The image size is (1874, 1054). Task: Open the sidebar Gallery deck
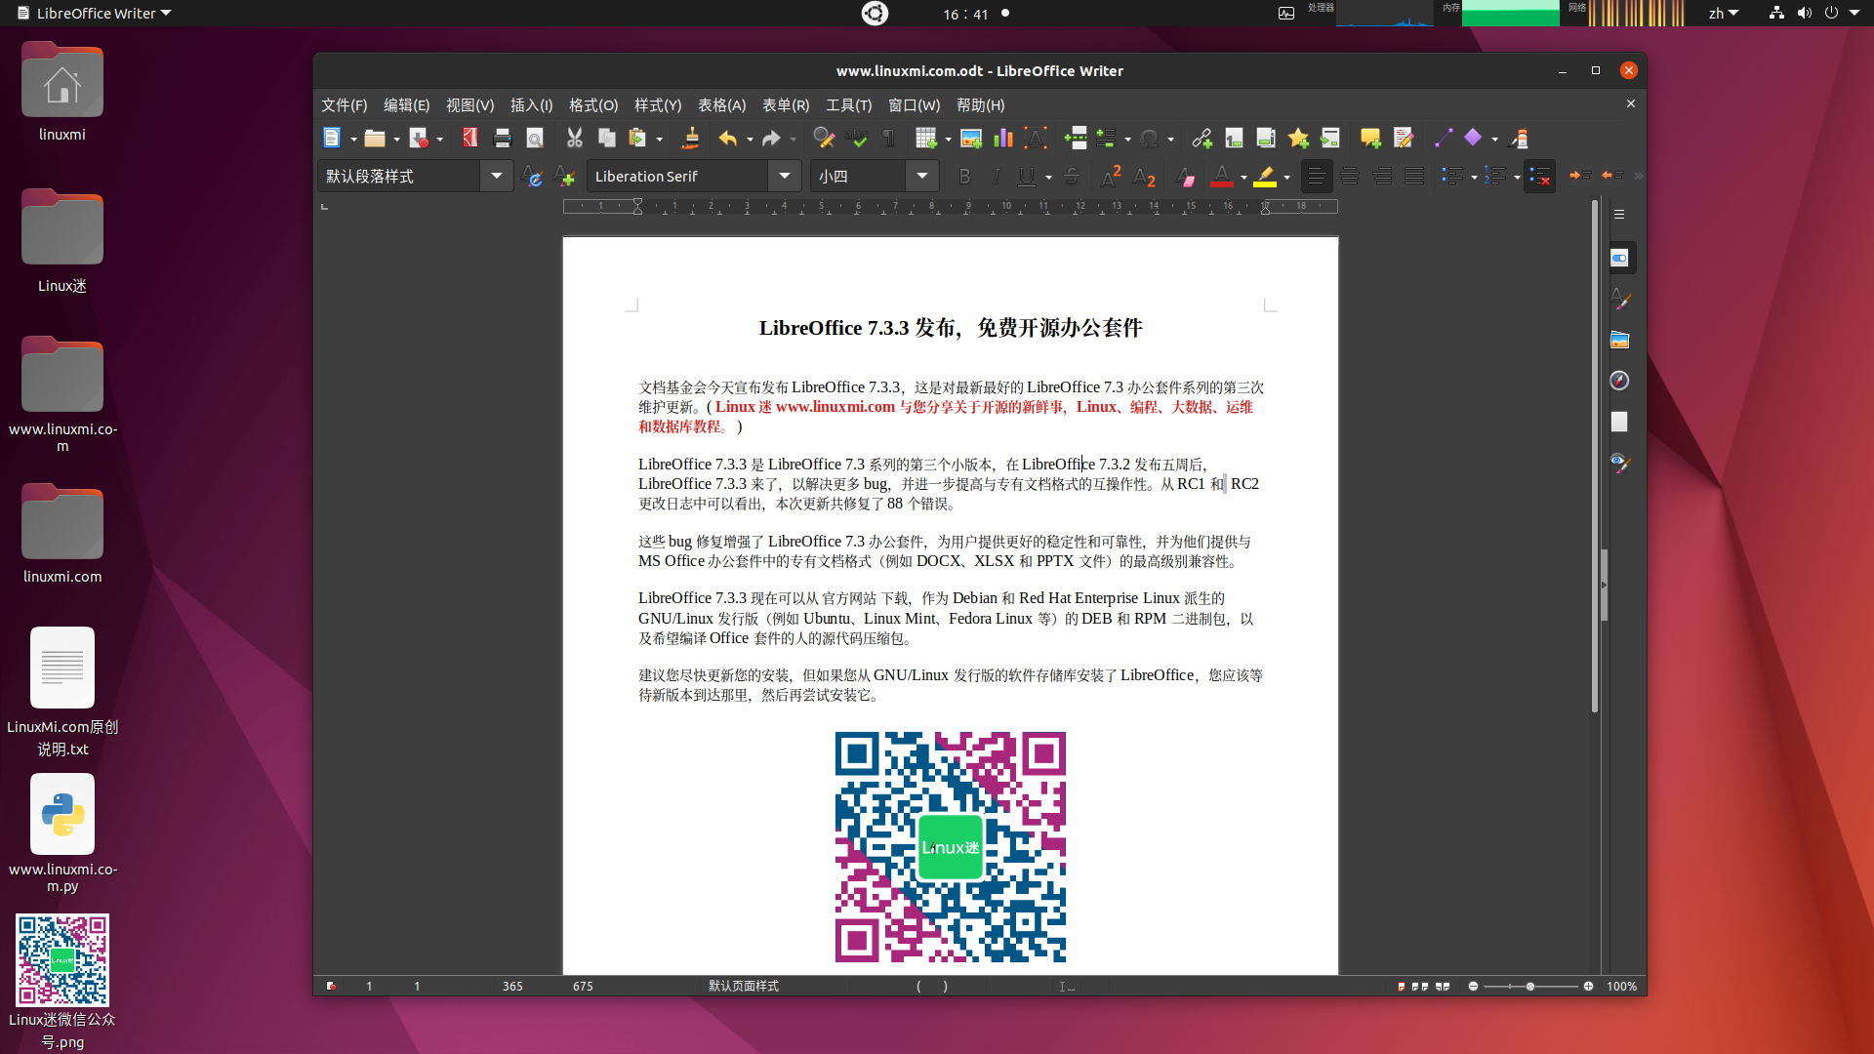point(1620,340)
